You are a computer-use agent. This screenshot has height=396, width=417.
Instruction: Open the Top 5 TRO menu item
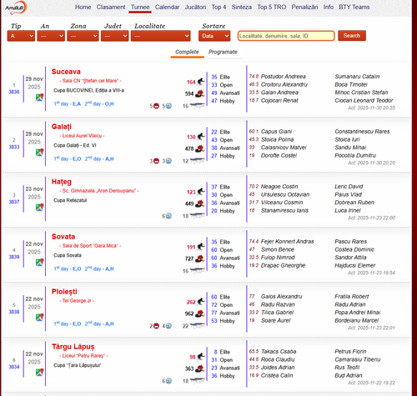point(272,8)
